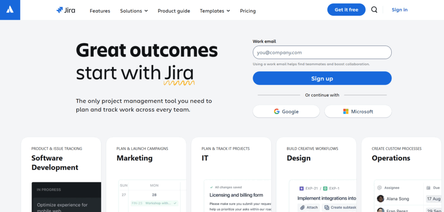Screen dimensions: 444x212
Task: Open the Features menu item
Action: pos(100,11)
